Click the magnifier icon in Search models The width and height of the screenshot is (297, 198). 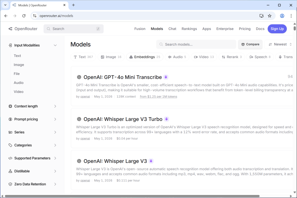coord(161,45)
